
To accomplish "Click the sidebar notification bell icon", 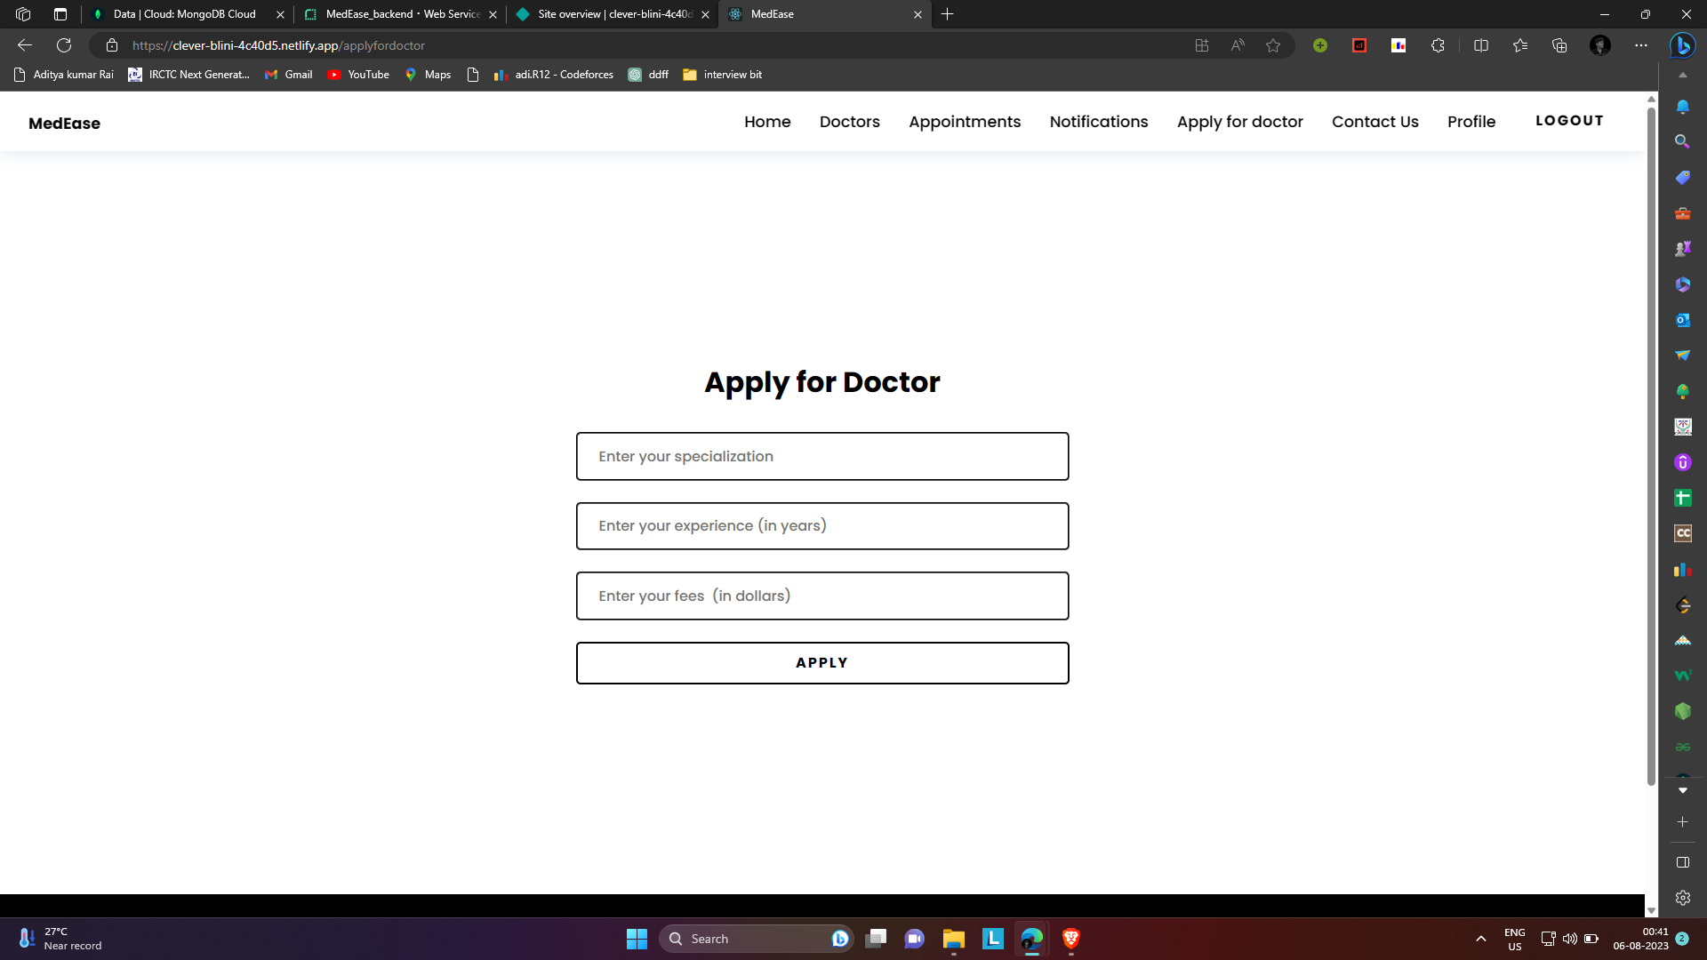I will tap(1682, 107).
